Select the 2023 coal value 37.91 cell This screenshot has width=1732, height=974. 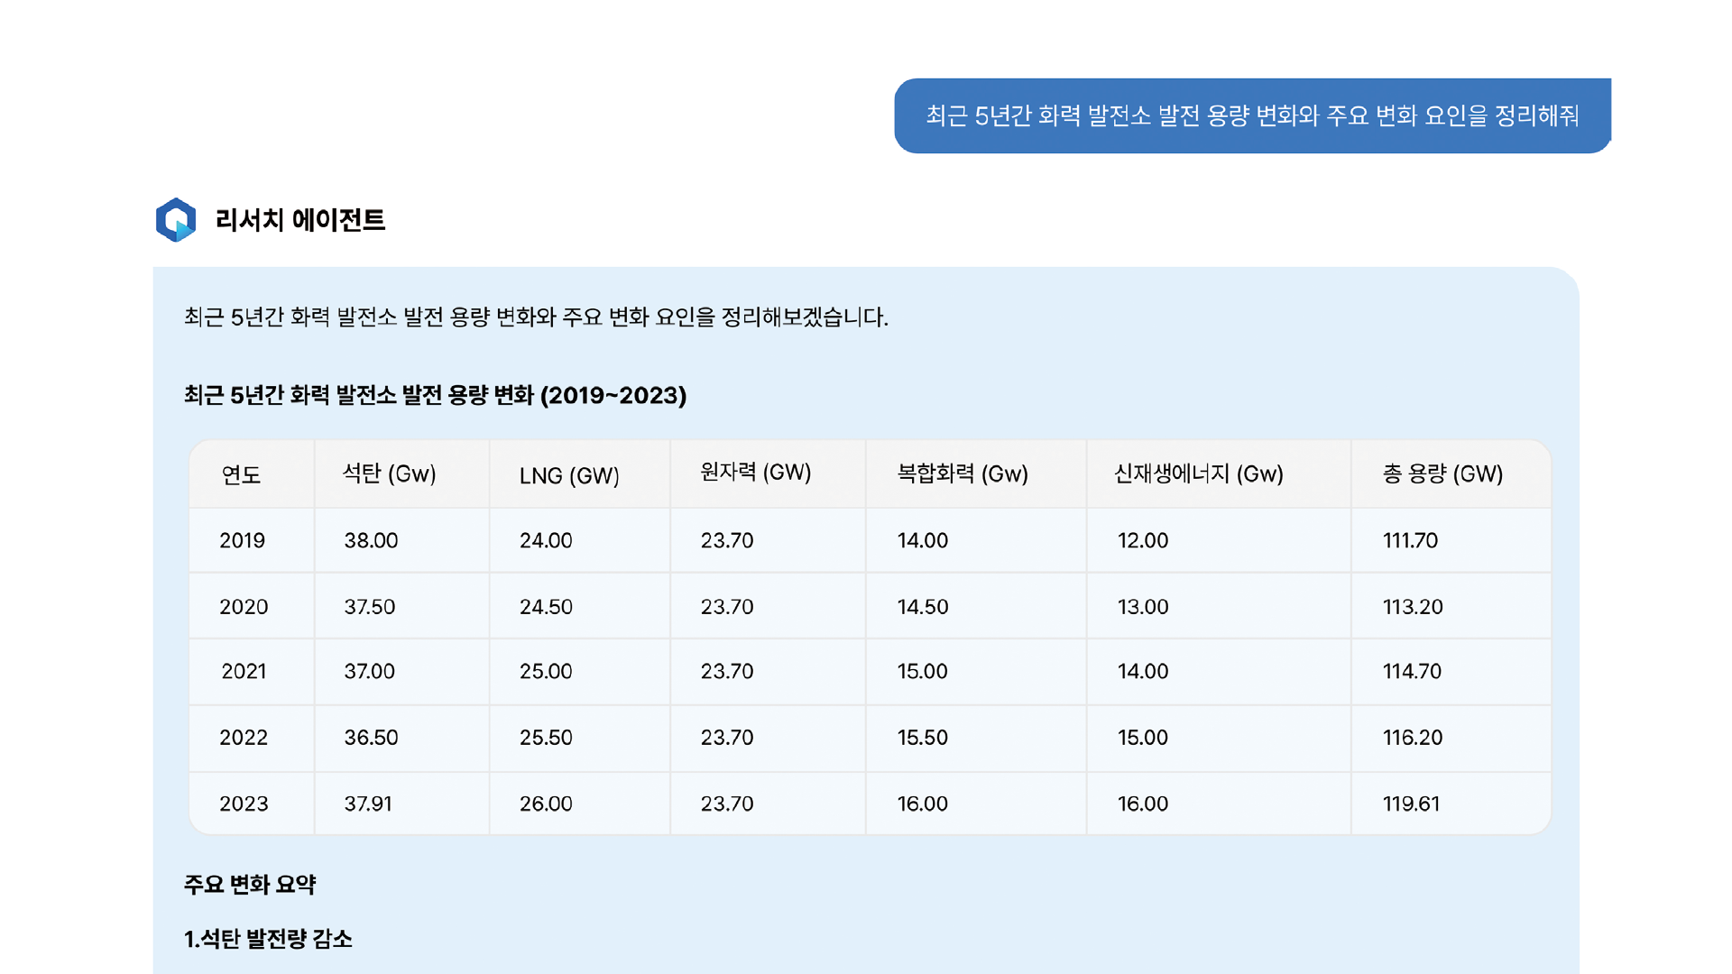pos(368,804)
